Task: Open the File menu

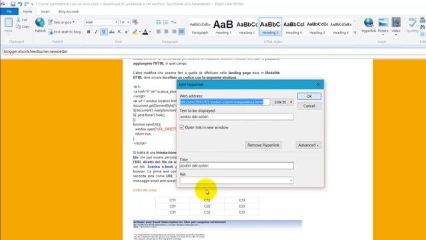Action: pos(9,11)
